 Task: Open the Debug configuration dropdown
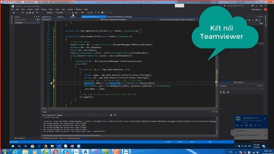click(51, 13)
